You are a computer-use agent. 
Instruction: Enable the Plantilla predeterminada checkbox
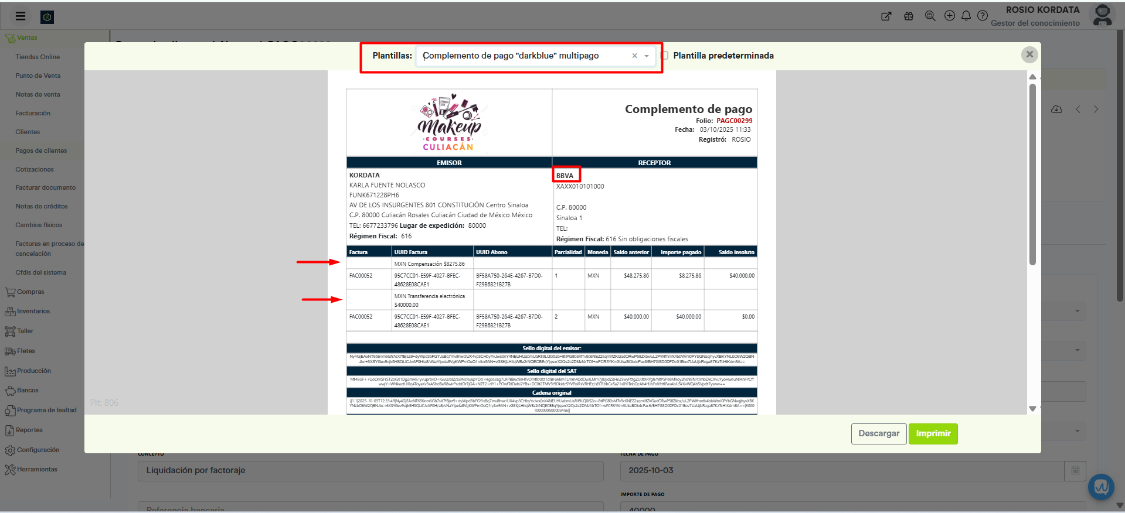click(x=665, y=56)
